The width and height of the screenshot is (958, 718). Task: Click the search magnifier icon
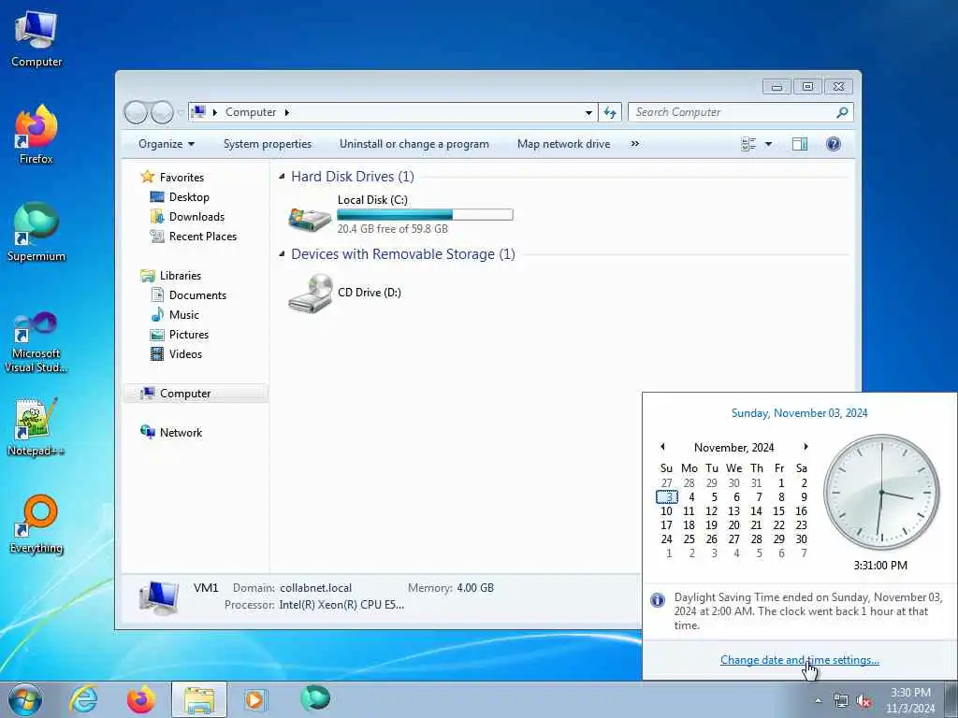(x=842, y=112)
